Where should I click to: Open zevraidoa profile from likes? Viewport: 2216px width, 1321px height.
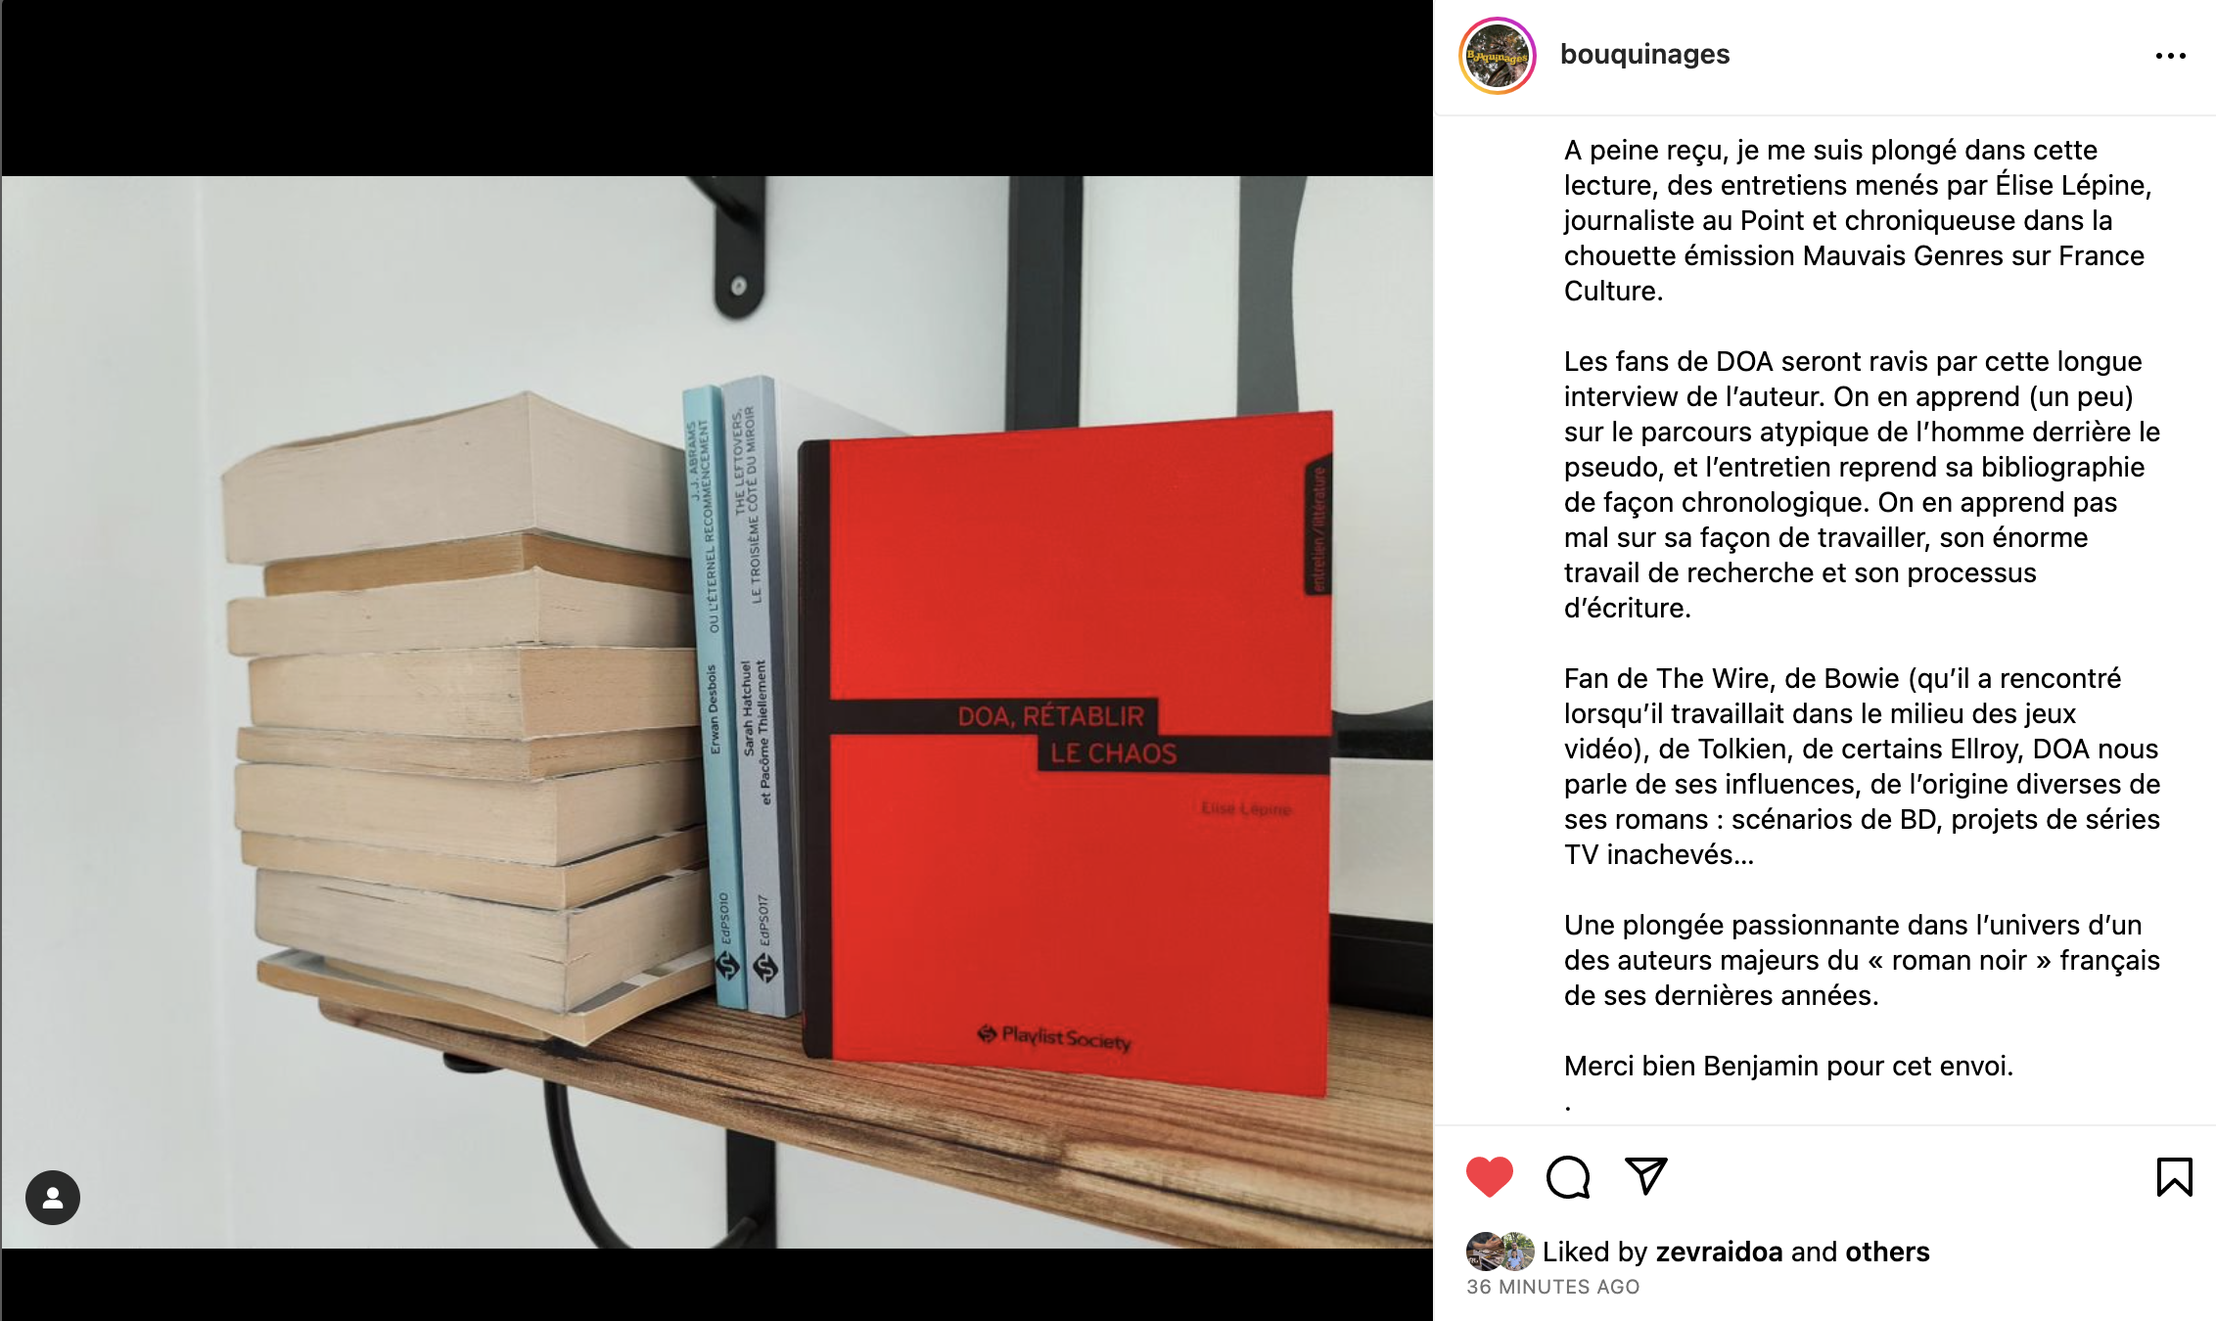[1719, 1252]
